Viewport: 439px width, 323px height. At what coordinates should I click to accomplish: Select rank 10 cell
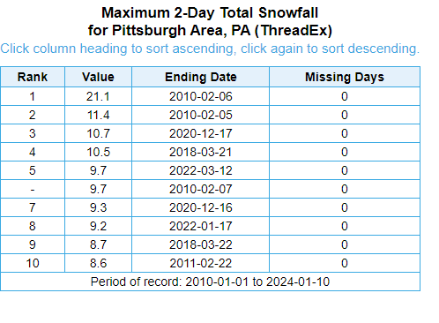33,263
